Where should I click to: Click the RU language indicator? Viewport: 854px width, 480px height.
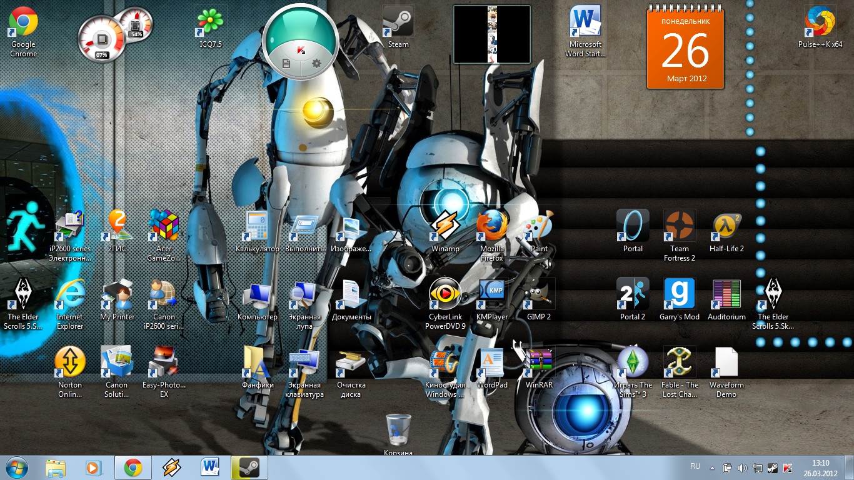[695, 466]
